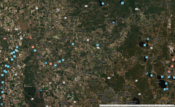The image size is (175, 107).
Task: Select the route 247 shield near Bass
Action: tap(37, 8)
